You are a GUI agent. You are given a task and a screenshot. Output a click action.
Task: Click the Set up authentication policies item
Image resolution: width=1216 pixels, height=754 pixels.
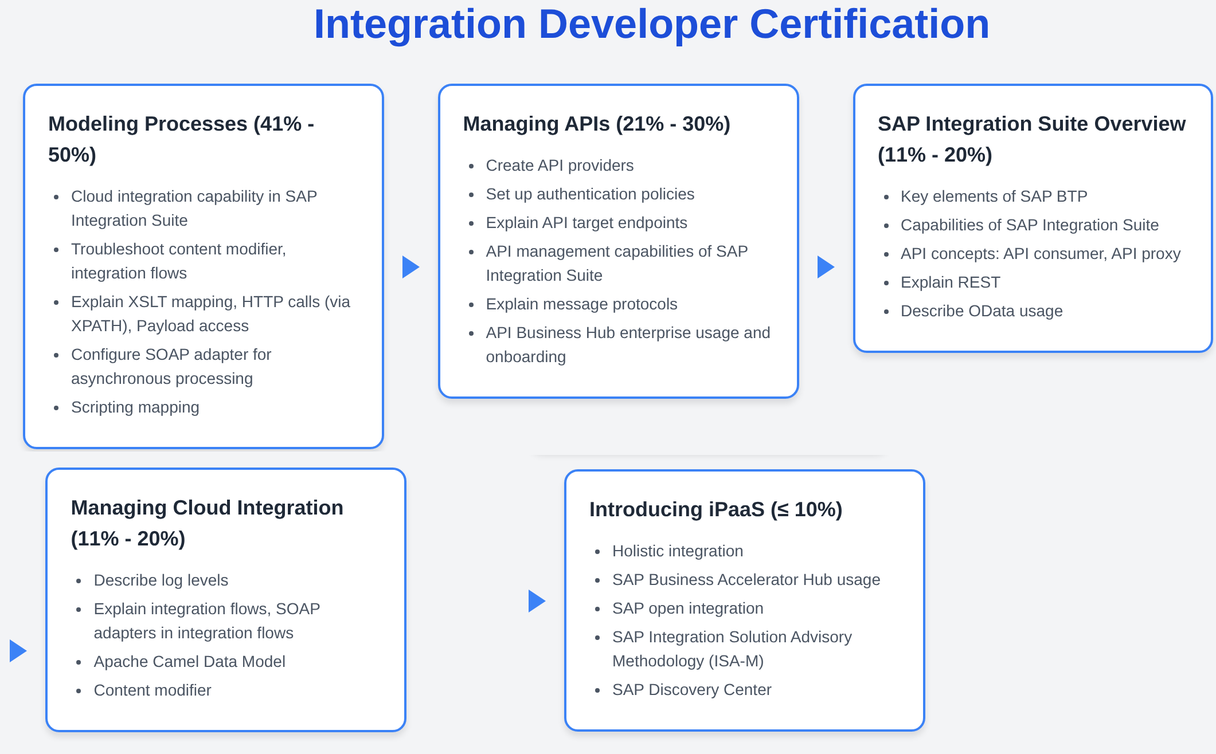pyautogui.click(x=591, y=195)
